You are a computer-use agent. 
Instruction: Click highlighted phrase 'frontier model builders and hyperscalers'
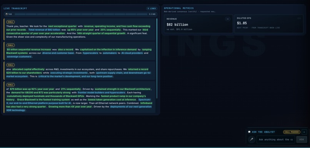[102, 93]
